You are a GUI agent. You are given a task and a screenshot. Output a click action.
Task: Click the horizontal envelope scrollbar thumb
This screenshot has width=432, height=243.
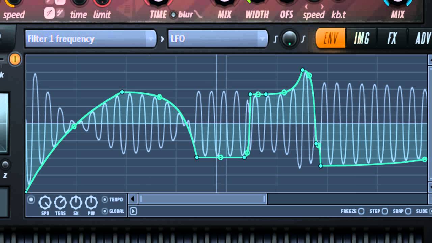tap(202, 199)
